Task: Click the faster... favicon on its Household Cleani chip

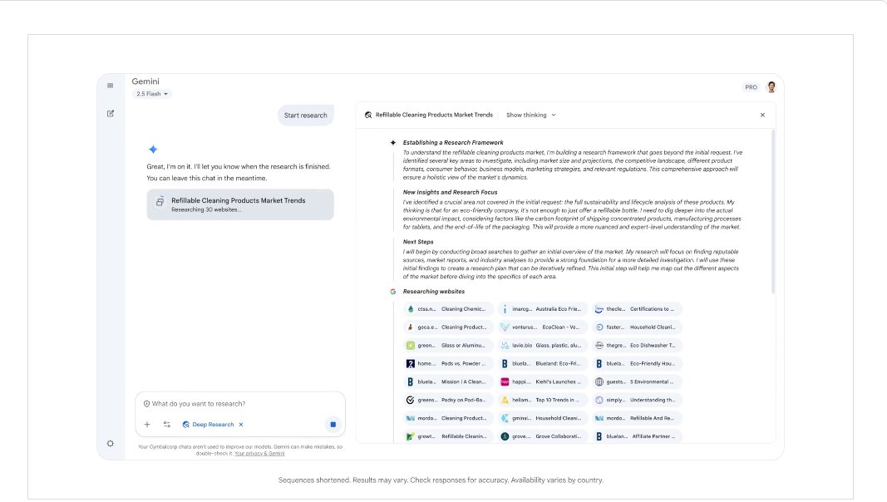Action: click(599, 327)
